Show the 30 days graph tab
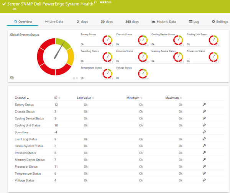 pyautogui.click(x=107, y=22)
